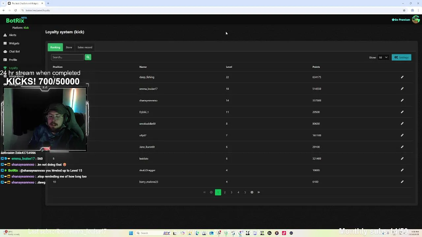Click pencil icon for skuLLDragger
The image size is (422, 237).
coord(402,170)
